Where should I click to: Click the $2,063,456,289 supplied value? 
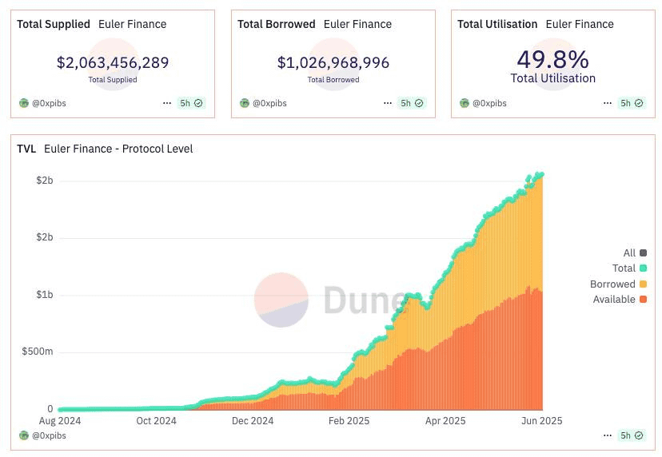coord(113,62)
